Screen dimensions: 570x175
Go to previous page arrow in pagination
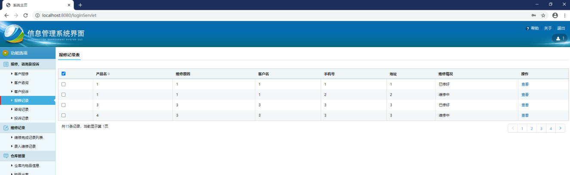pyautogui.click(x=512, y=128)
